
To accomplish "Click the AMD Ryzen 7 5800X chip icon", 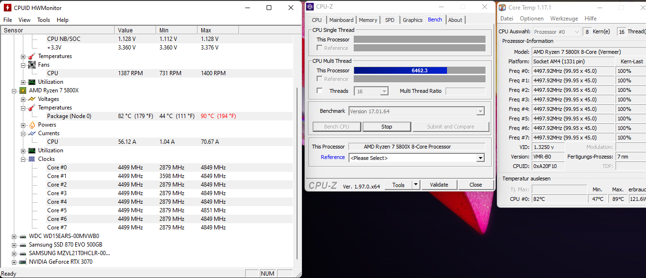I will (x=22, y=90).
